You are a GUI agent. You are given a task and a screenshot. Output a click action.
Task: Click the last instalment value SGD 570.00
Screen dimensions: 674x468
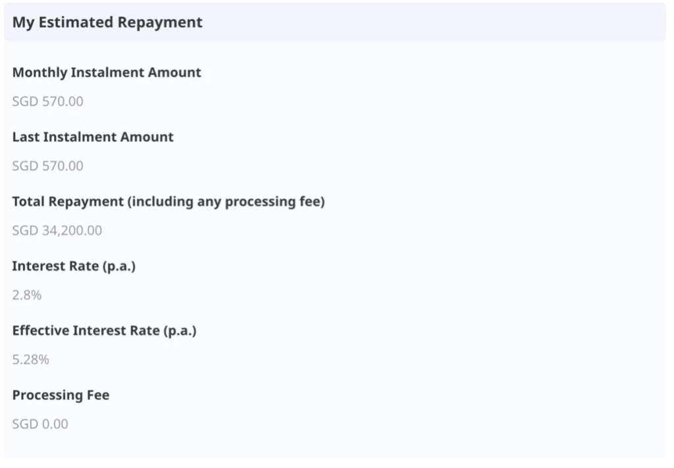click(47, 166)
